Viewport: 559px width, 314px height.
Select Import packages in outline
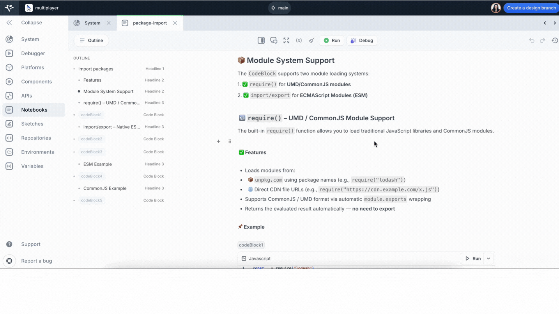click(96, 69)
